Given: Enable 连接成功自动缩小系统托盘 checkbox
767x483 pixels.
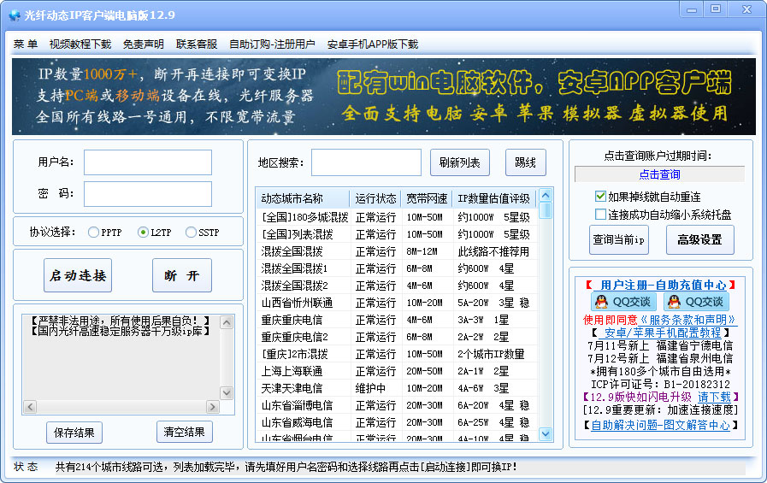Looking at the screenshot, I should pyautogui.click(x=600, y=214).
